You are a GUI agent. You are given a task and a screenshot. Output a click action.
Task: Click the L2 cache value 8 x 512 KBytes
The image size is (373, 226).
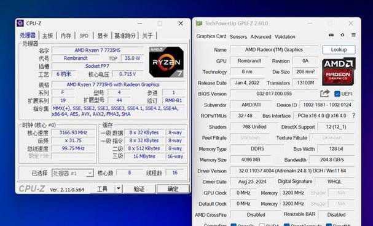pos(144,148)
